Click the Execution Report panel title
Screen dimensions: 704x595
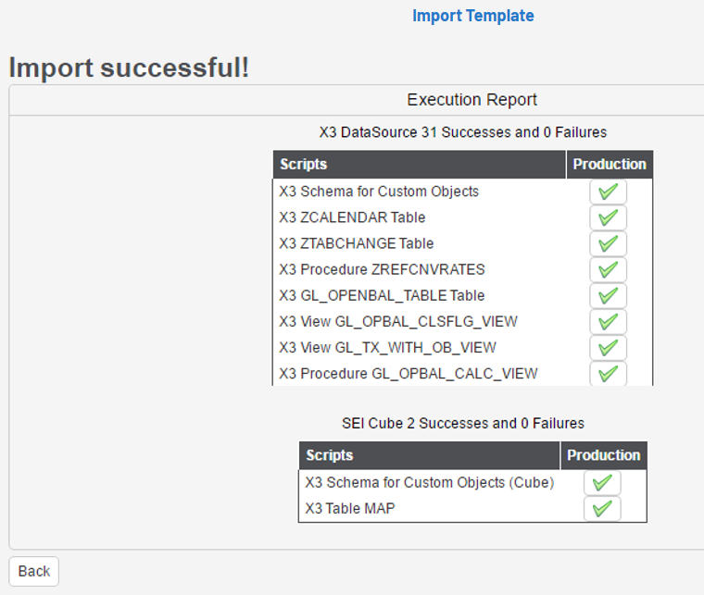471,100
